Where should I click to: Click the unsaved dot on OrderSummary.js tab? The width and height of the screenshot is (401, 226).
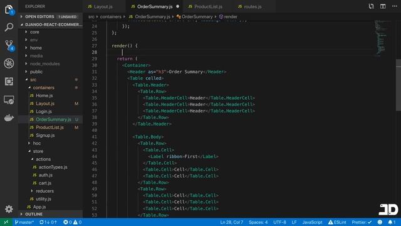point(177,6)
